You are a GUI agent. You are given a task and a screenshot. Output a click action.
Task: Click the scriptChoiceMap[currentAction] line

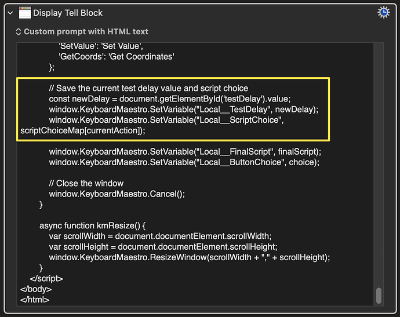click(83, 130)
